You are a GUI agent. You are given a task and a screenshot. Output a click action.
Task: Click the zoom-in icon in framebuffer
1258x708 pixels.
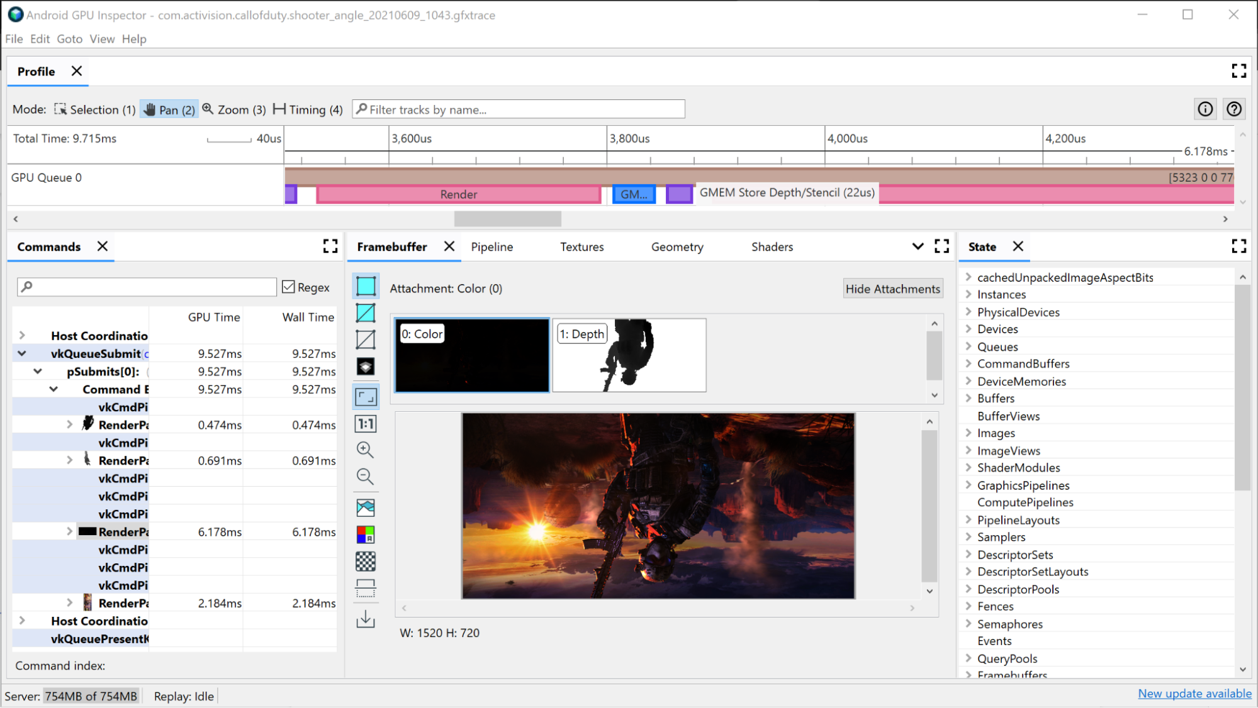coord(366,450)
